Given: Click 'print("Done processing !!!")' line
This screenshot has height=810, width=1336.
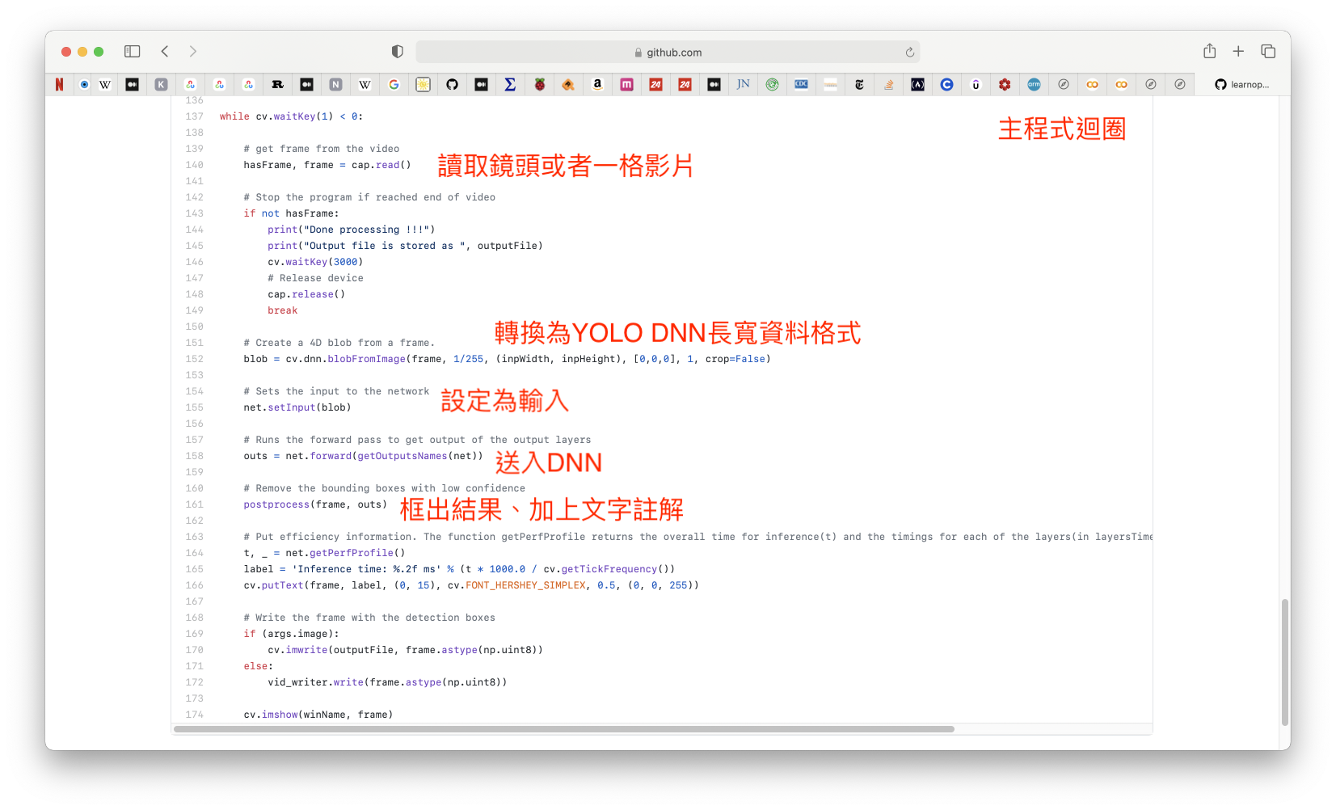Looking at the screenshot, I should pyautogui.click(x=352, y=230).
